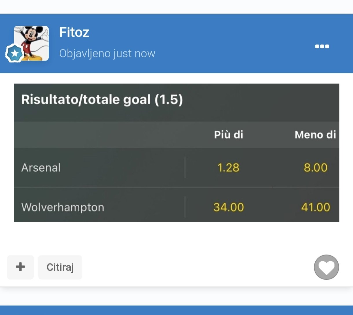Click the 'Meno di' column header

tap(315, 135)
